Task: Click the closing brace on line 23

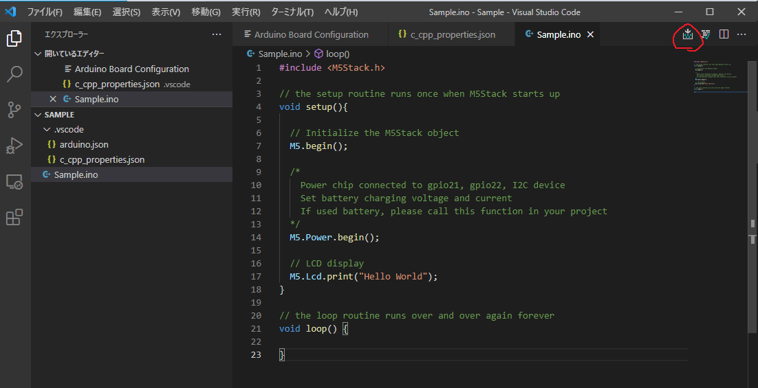Action: (282, 355)
